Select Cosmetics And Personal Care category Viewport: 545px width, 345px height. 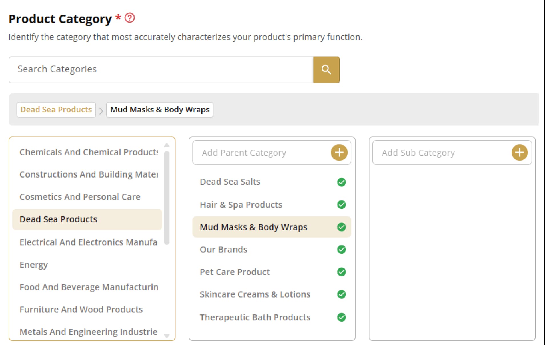(x=80, y=196)
